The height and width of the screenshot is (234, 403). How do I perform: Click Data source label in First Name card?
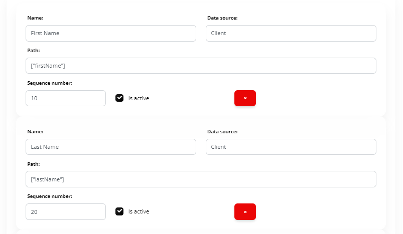(x=222, y=18)
